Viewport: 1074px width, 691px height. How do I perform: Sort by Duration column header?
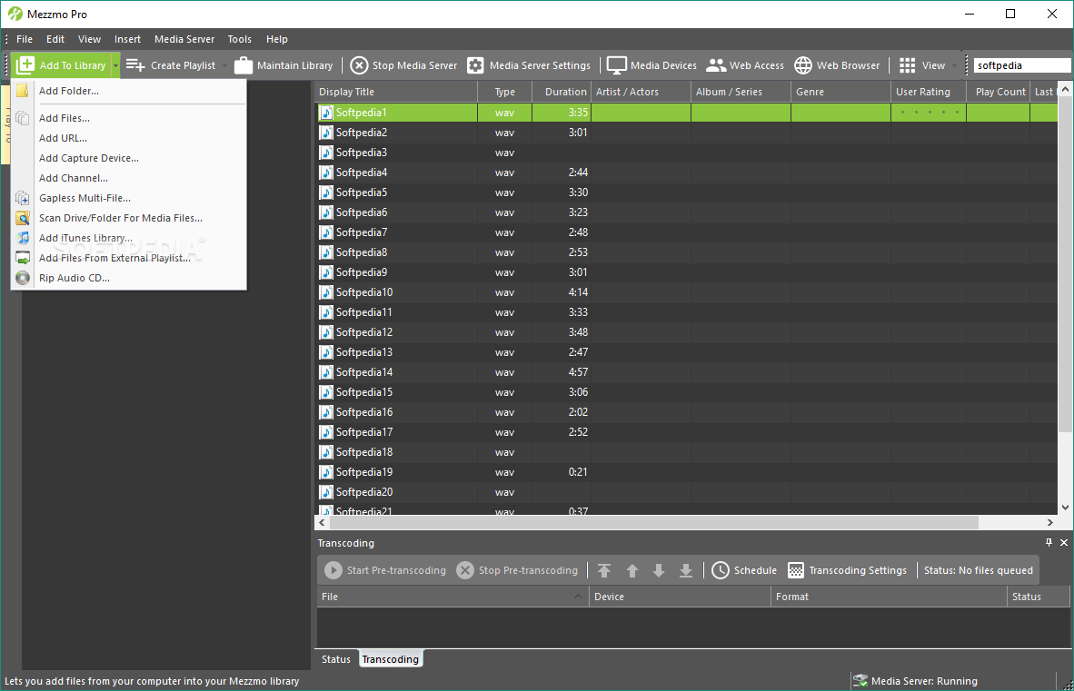coord(561,92)
